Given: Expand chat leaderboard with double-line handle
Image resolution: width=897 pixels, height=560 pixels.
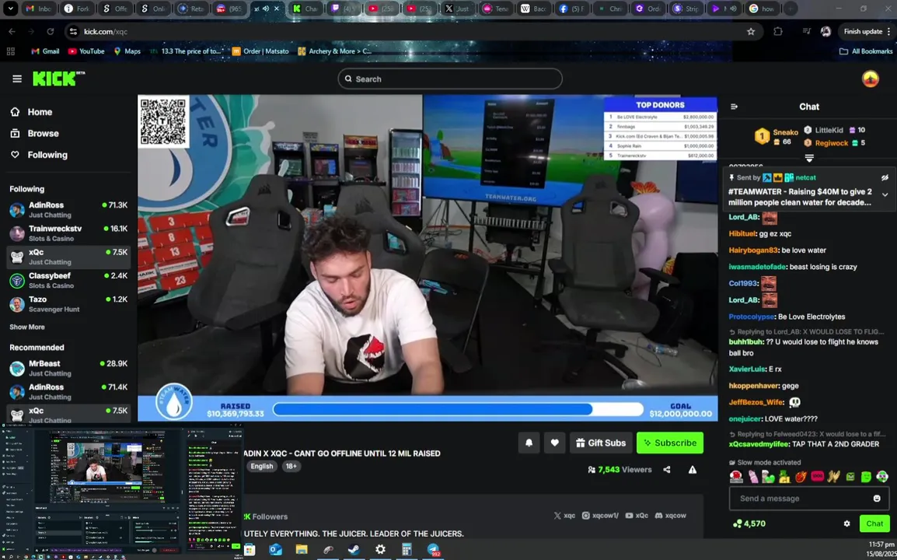Looking at the screenshot, I should tap(809, 158).
